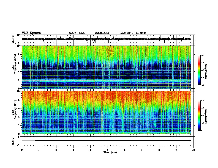Screen dimensions: 218x168
Task: Click the "-7" tick on ch.2 colorbar
Action: pyautogui.click(x=203, y=130)
